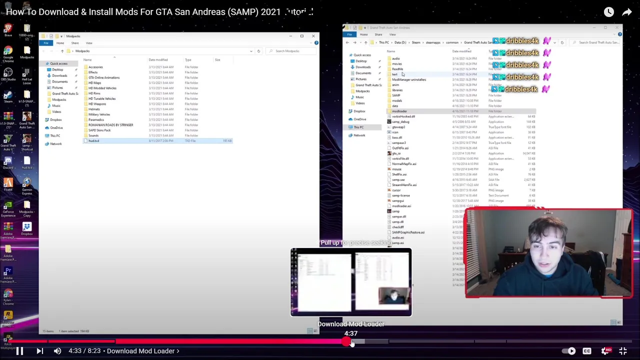
Task: Select the Accesories folder
Action: [x=95, y=67]
